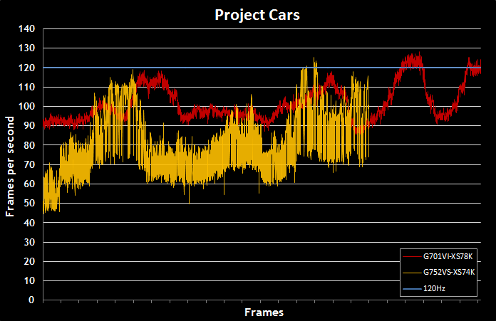Viewport: 496px width, 321px height.
Task: Click y-axis value '110'
Action: coord(26,87)
